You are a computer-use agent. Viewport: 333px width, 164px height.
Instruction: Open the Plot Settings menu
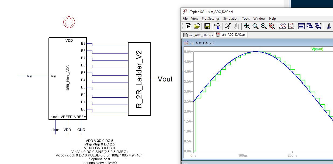point(210,19)
